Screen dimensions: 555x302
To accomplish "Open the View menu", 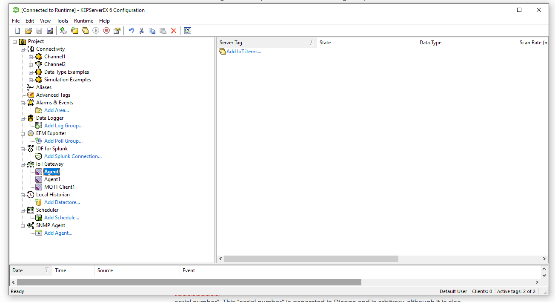I will [x=45, y=21].
